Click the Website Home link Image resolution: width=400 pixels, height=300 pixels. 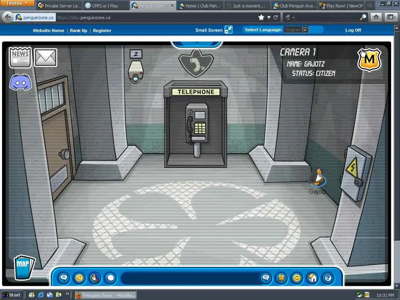tap(48, 30)
